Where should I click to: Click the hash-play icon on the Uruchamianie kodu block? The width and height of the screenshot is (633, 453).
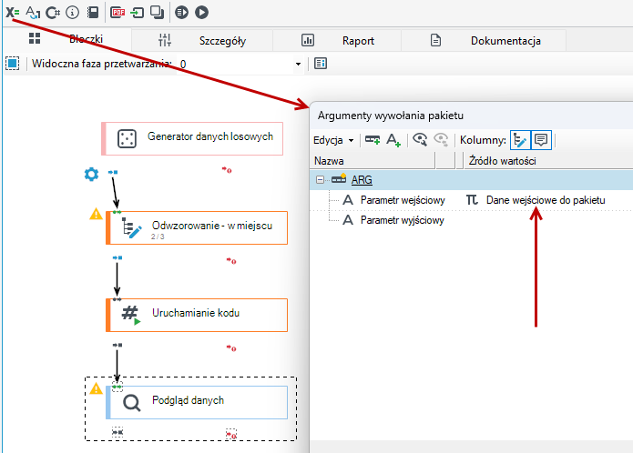coord(131,315)
